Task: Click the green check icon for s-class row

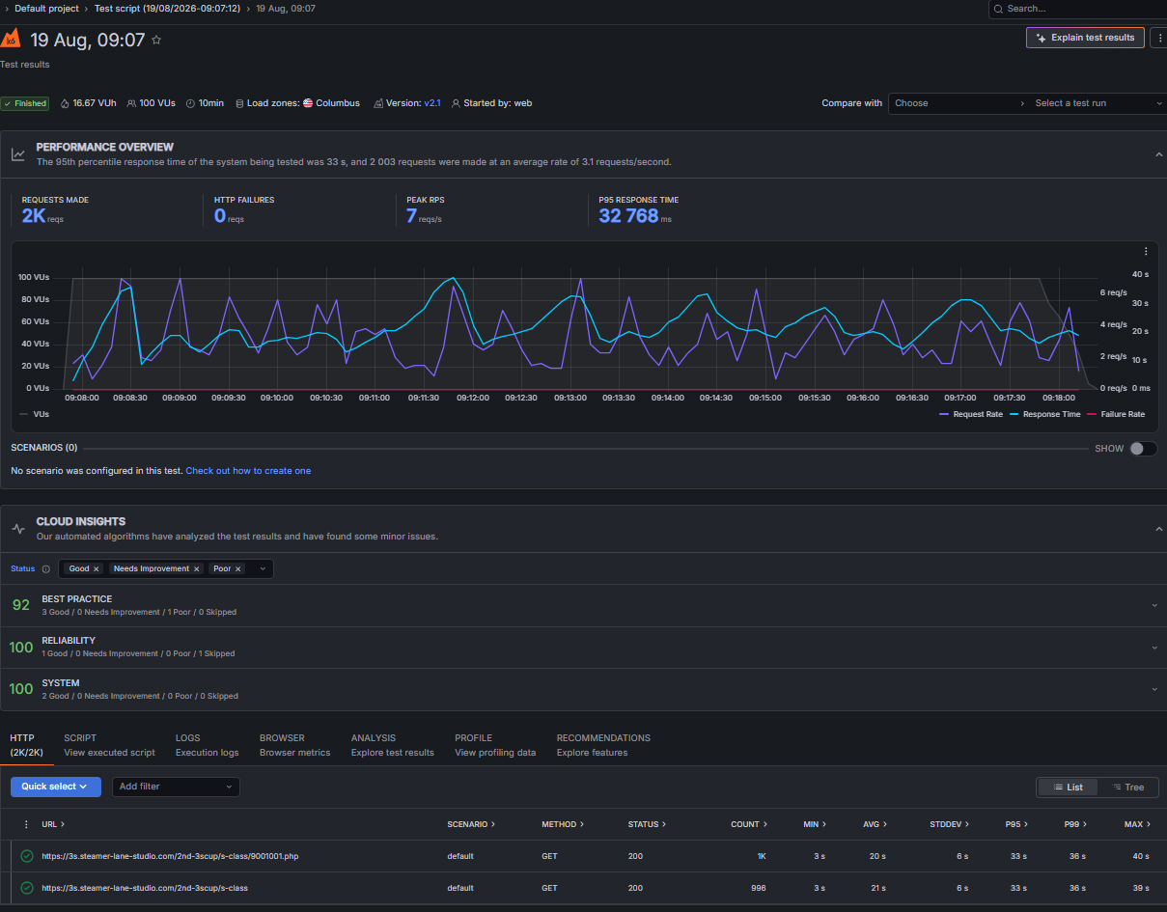Action: click(x=27, y=888)
